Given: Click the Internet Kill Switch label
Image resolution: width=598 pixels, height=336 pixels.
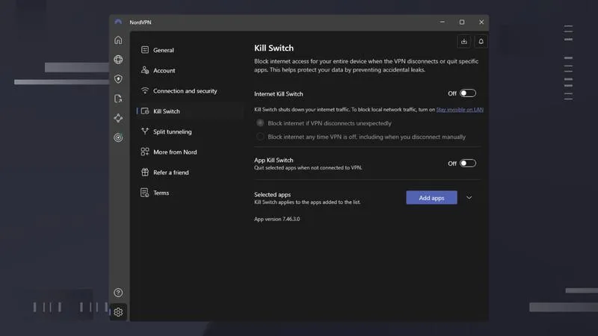Looking at the screenshot, I should pyautogui.click(x=278, y=94).
